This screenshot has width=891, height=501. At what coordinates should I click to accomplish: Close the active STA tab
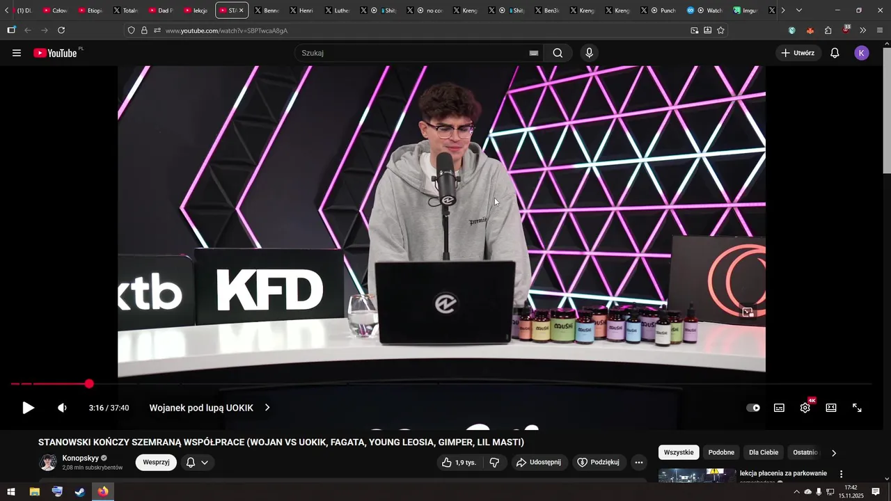coord(242,10)
